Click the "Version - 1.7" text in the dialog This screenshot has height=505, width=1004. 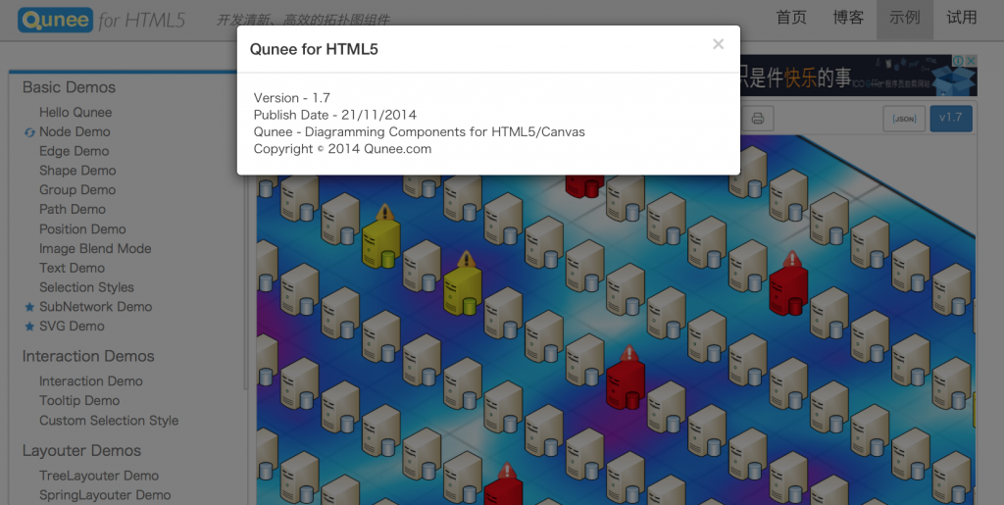point(291,98)
